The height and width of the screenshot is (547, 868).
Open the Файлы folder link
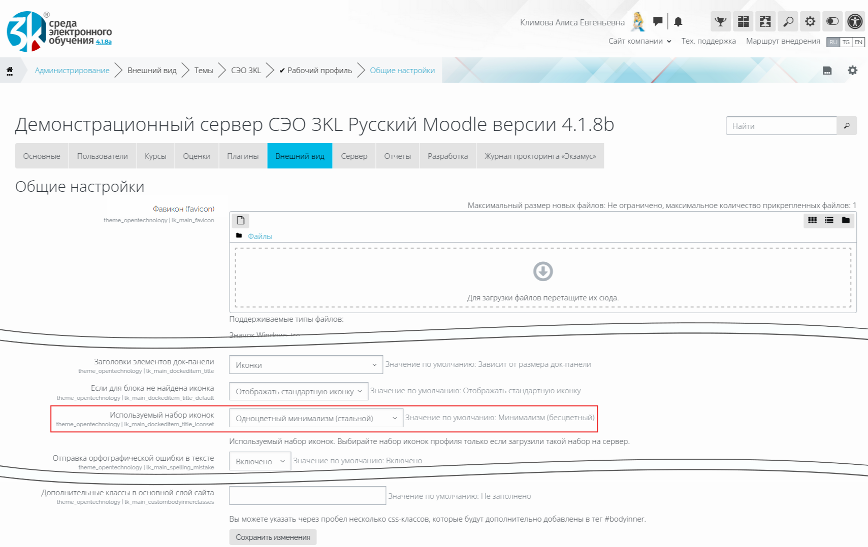260,236
